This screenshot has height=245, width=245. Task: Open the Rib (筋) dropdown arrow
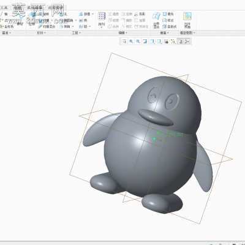90,26
